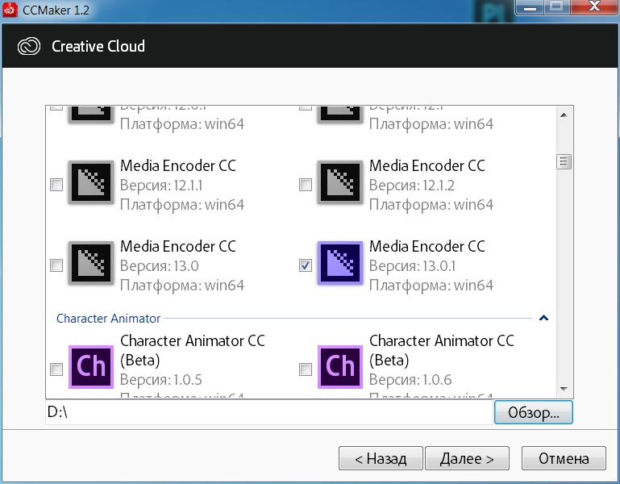
Task: Go back with the Назад button
Action: [381, 458]
